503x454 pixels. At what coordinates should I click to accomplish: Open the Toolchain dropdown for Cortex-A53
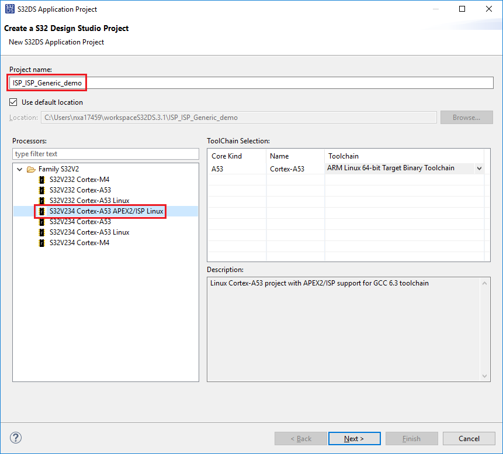[x=479, y=168]
